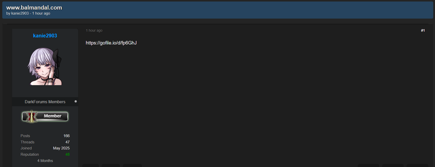This screenshot has width=435, height=167.
Task: Open the 47 threads count
Action: [x=67, y=142]
